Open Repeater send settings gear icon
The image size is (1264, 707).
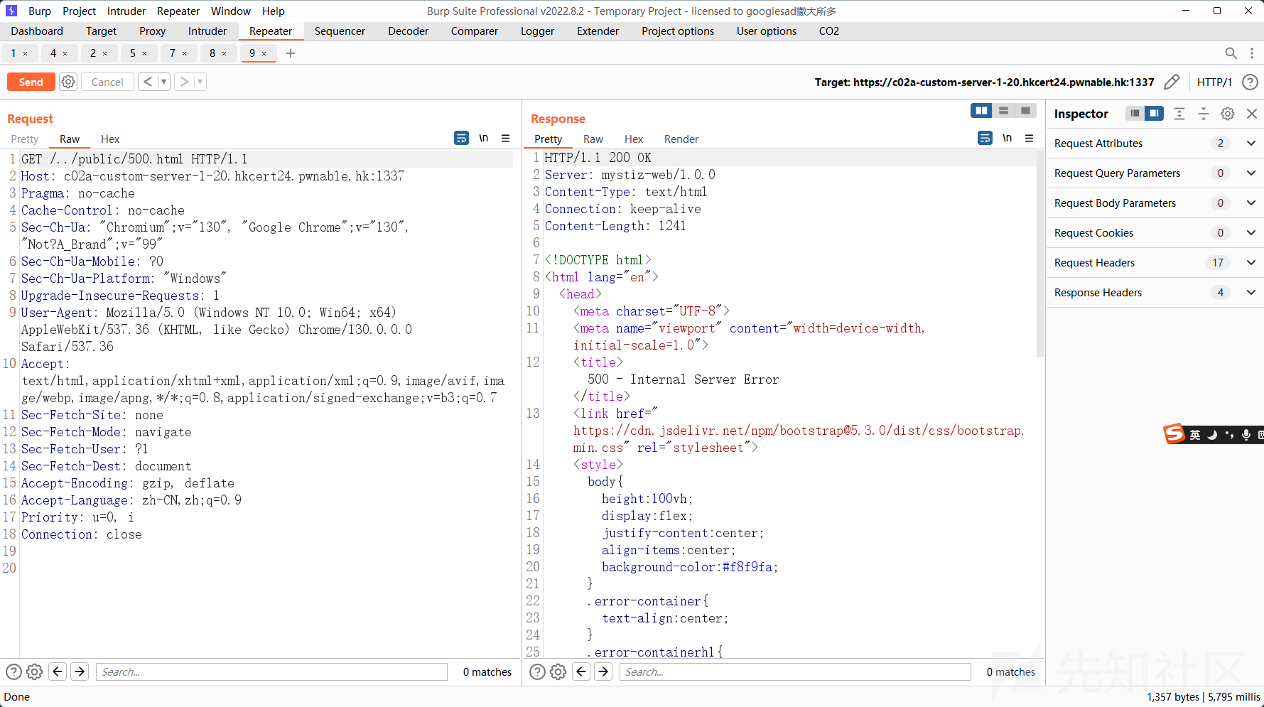coord(68,82)
